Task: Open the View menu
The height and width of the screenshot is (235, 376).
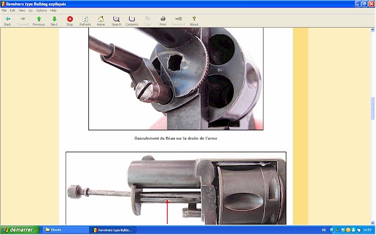Action: click(22, 11)
